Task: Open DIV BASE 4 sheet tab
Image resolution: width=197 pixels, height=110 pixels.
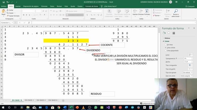Action: point(41,100)
